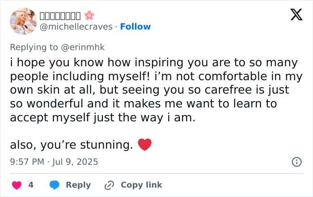Click the red heart emoji in the tweet
This screenshot has width=313, height=197.
point(144,145)
